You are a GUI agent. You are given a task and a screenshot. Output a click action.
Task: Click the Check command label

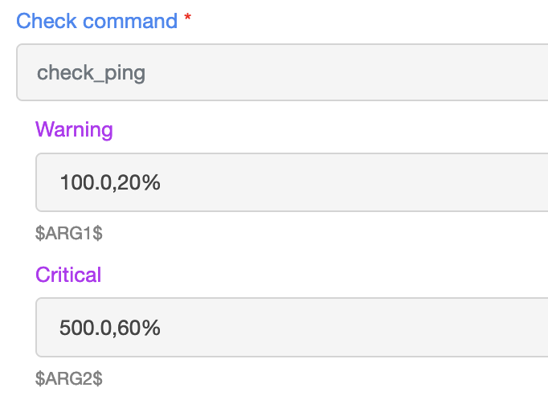pos(96,21)
